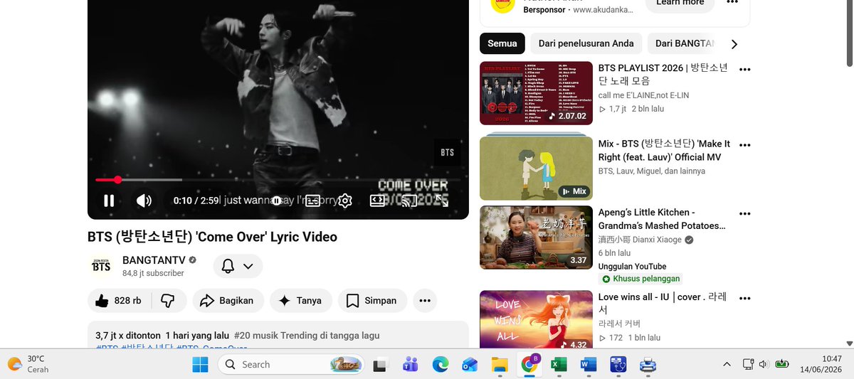Click the Learn more ad button
This screenshot has width=854, height=379.
[680, 3]
